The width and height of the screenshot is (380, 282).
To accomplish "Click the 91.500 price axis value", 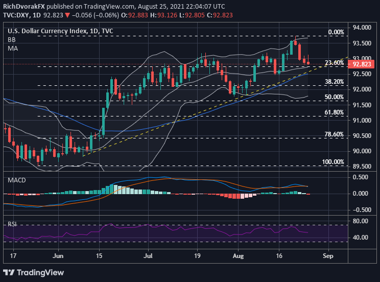I will pos(362,105).
